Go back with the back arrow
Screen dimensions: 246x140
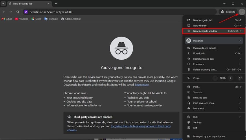coord(4,12)
